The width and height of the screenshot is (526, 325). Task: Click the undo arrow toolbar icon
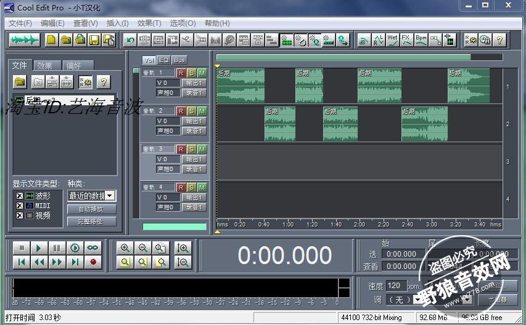coord(130,40)
